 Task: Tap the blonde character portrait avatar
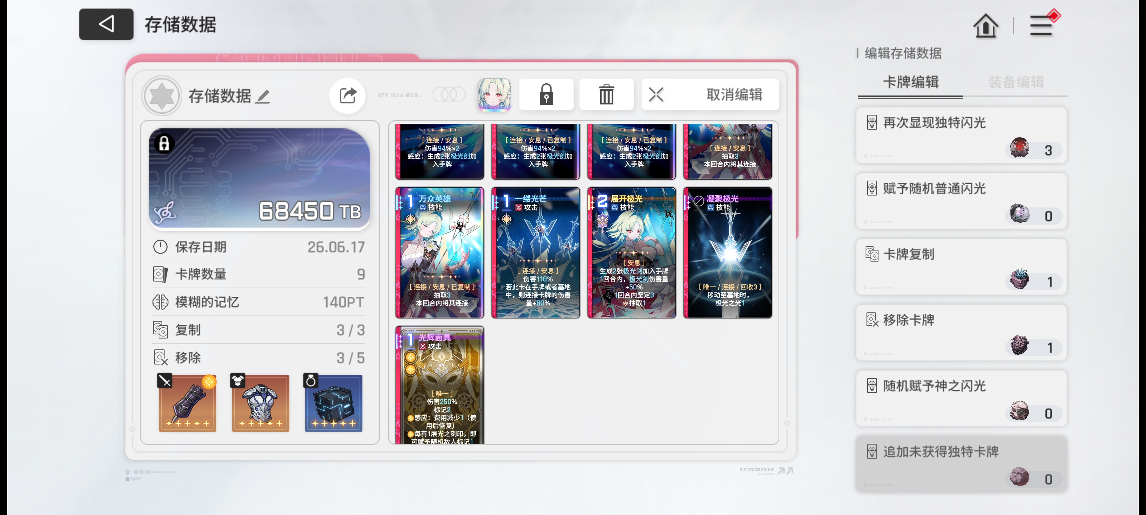point(494,94)
